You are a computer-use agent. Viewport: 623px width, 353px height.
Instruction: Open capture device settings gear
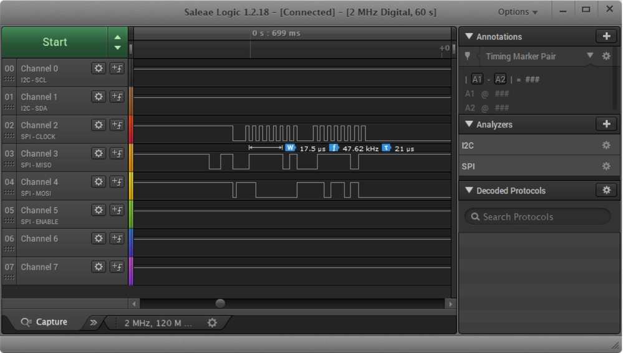pyautogui.click(x=213, y=323)
